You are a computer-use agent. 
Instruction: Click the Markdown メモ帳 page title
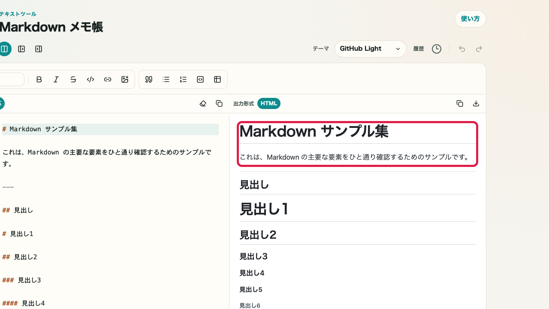click(51, 27)
